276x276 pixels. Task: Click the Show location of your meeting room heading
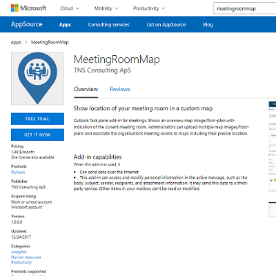[x=143, y=108]
